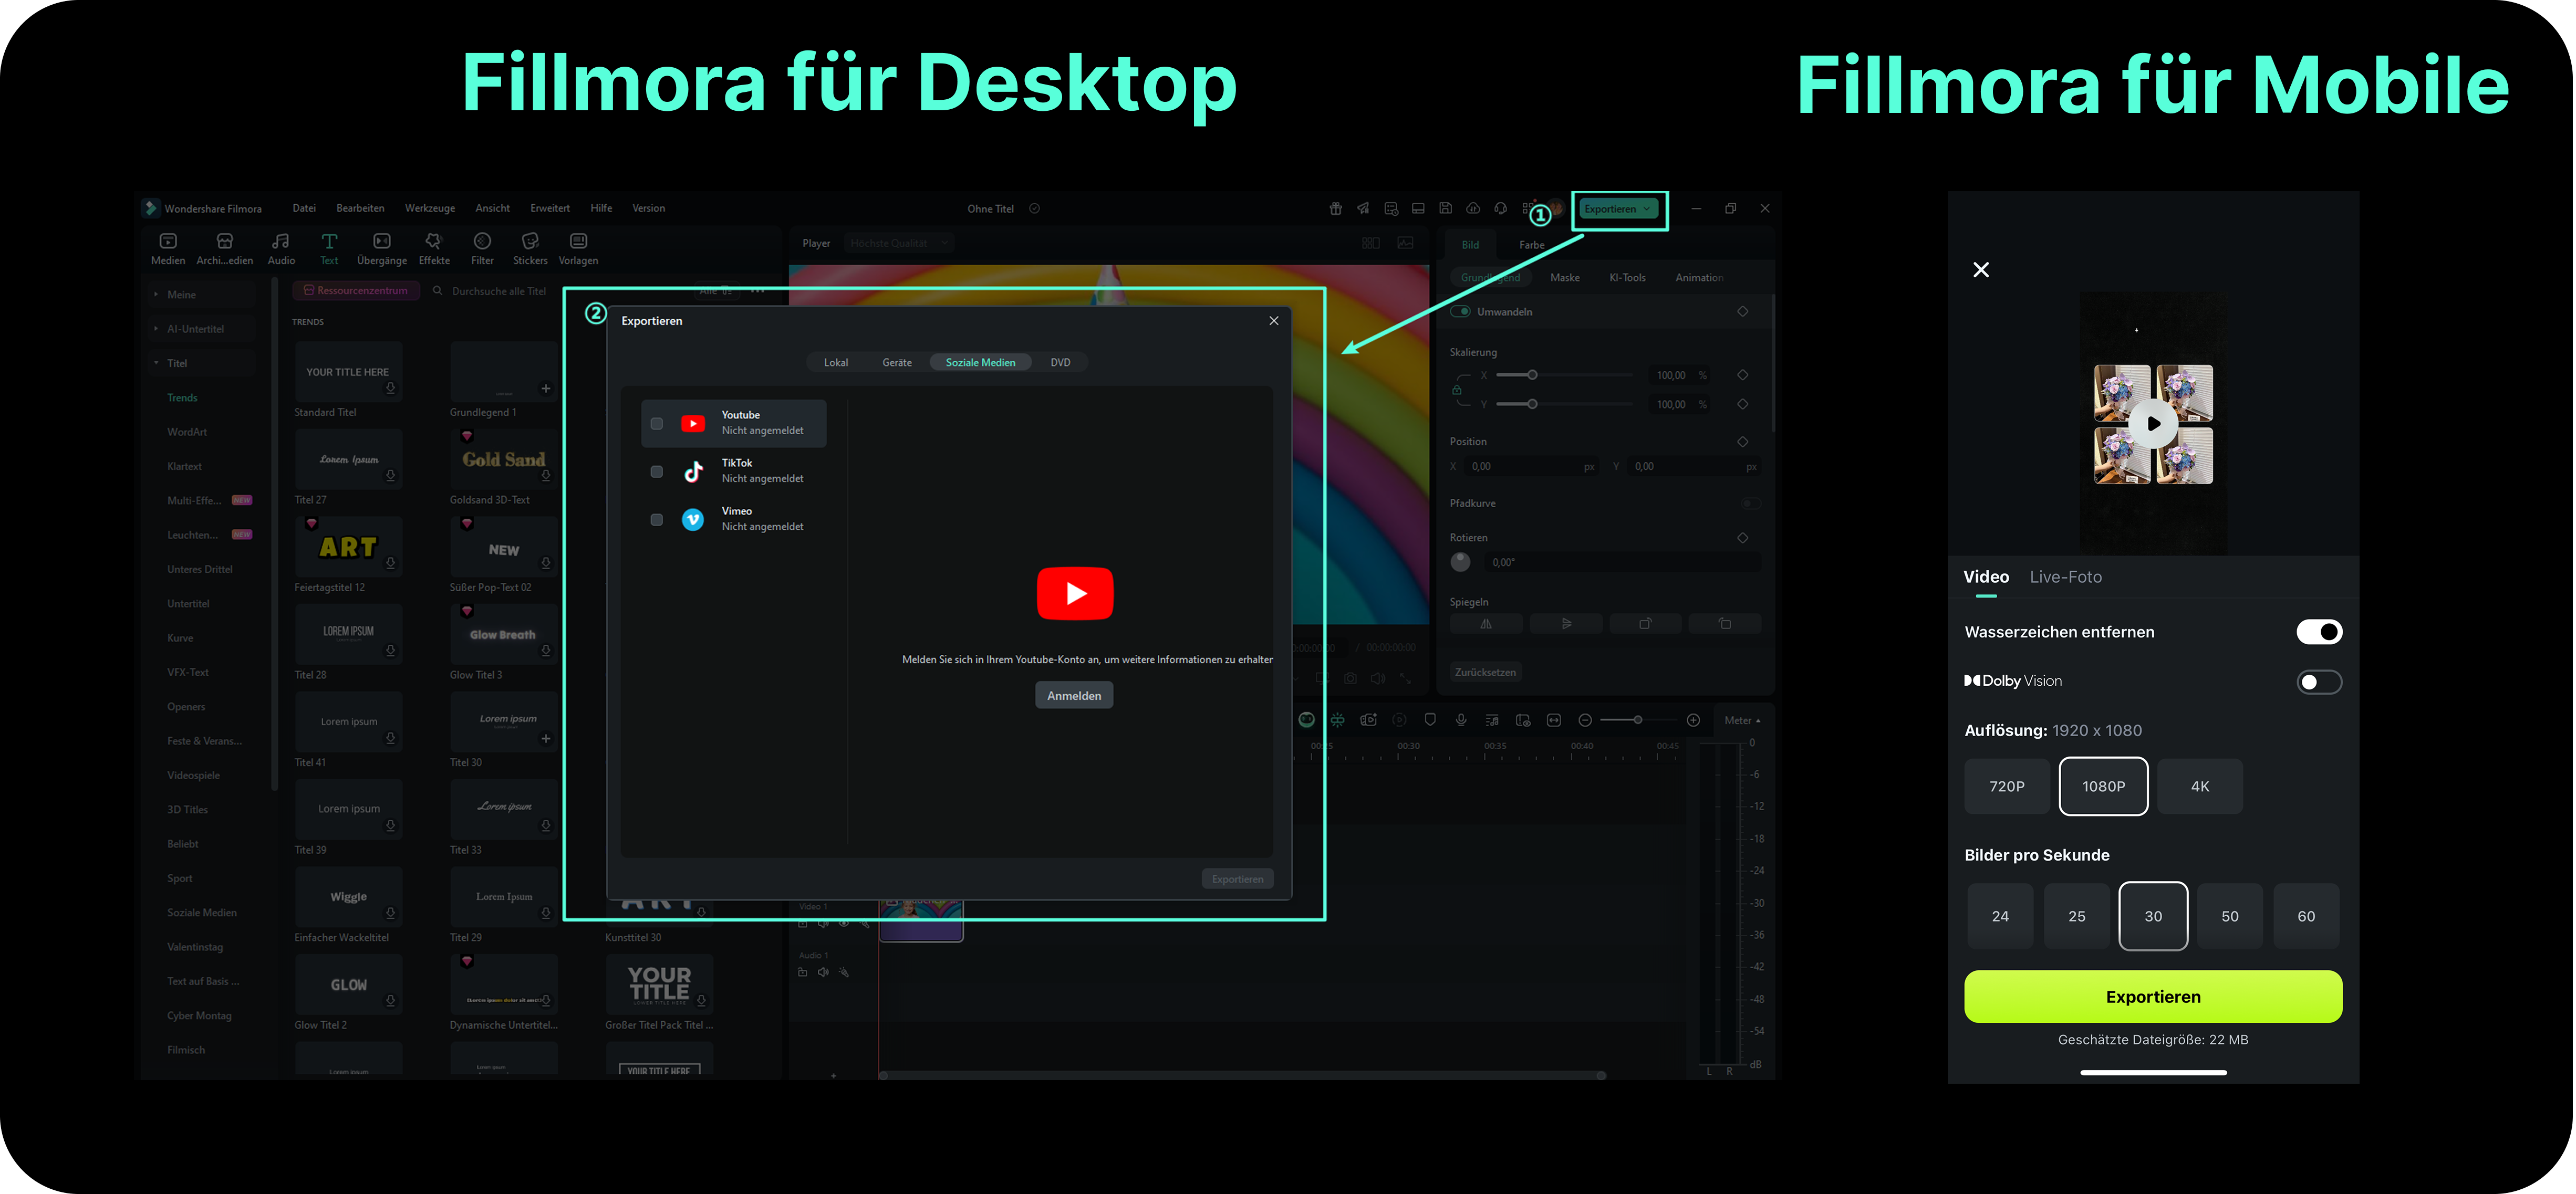Viewport: 2576px width, 1194px height.
Task: Open the Meter dropdown in timeline
Action: (1742, 721)
